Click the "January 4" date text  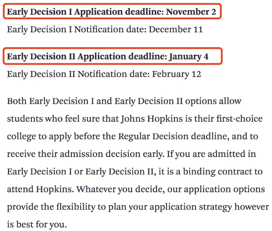tap(188, 56)
